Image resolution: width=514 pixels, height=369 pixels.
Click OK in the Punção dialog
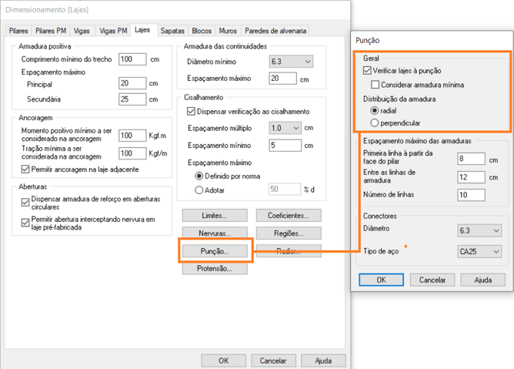[x=380, y=280]
